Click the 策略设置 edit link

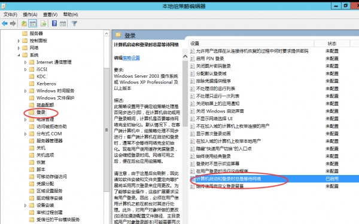click(131, 58)
